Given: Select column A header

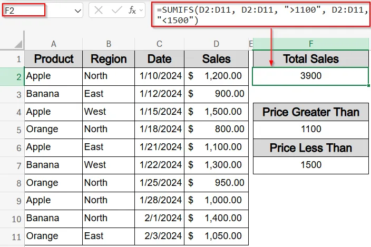Looking at the screenshot, I should (x=54, y=44).
